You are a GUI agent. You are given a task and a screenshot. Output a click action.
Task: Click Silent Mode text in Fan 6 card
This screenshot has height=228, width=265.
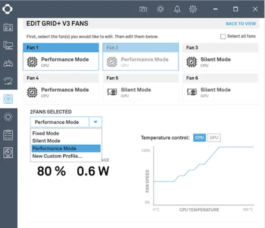tap(216, 90)
